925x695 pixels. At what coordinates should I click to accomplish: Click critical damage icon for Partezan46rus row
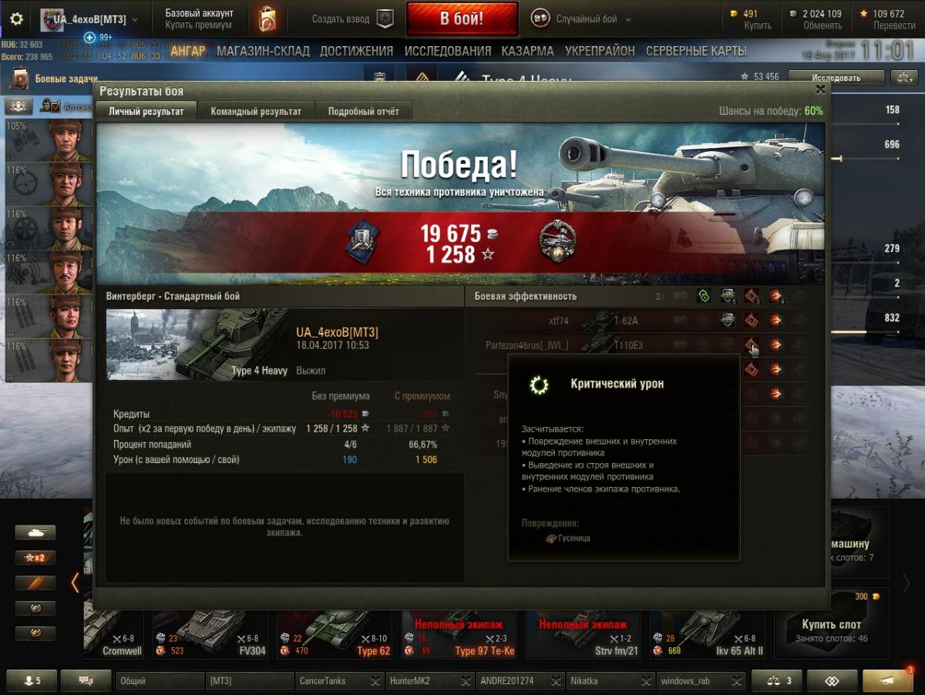point(751,345)
